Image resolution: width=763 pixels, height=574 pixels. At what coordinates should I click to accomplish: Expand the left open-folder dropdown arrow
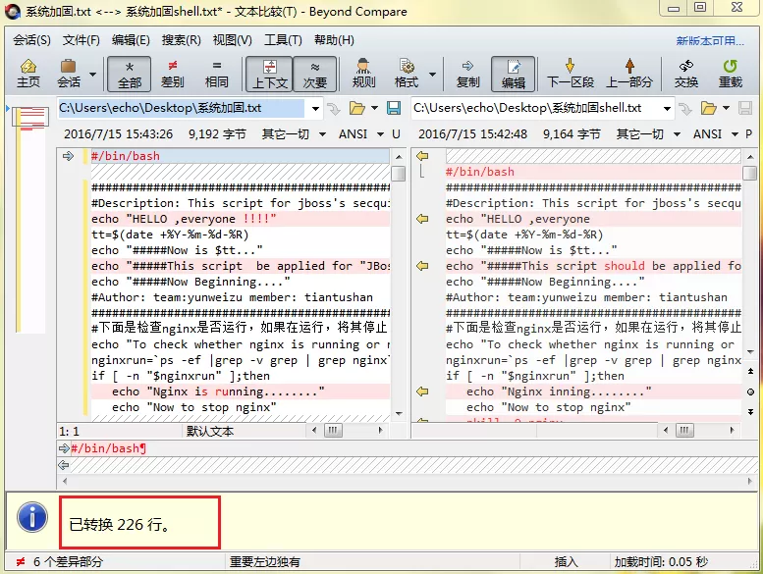(x=374, y=108)
